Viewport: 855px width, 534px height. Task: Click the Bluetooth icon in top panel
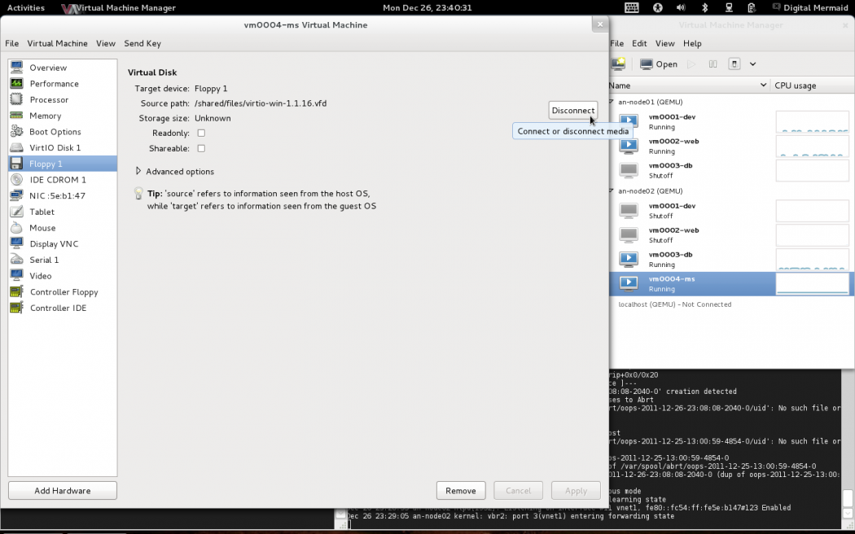click(x=705, y=7)
